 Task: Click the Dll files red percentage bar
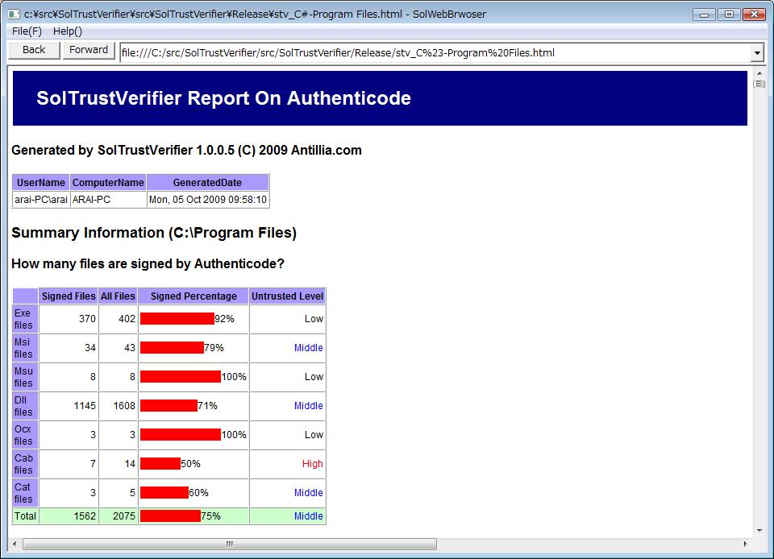coord(169,406)
